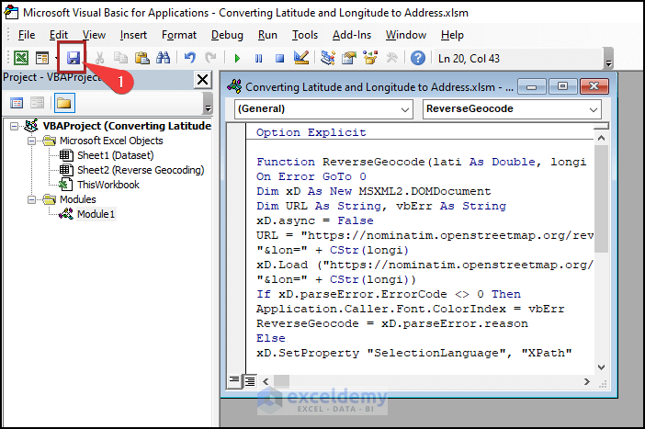
Task: Open Visual Basic Help question mark icon
Action: 418,58
